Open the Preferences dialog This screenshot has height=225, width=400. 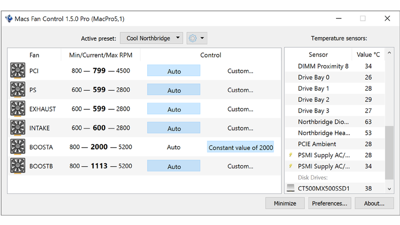(330, 203)
